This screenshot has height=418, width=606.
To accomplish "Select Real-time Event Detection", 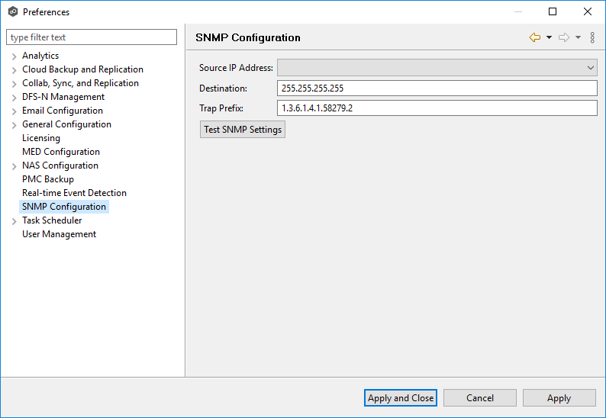I will coord(74,193).
